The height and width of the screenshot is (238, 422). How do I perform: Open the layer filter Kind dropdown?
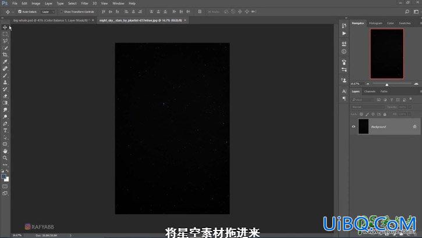363,100
